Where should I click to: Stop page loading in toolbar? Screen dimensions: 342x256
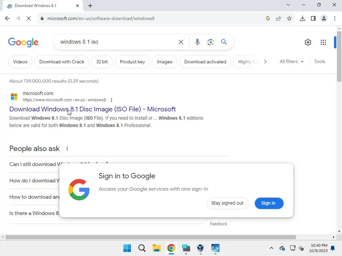(29, 19)
